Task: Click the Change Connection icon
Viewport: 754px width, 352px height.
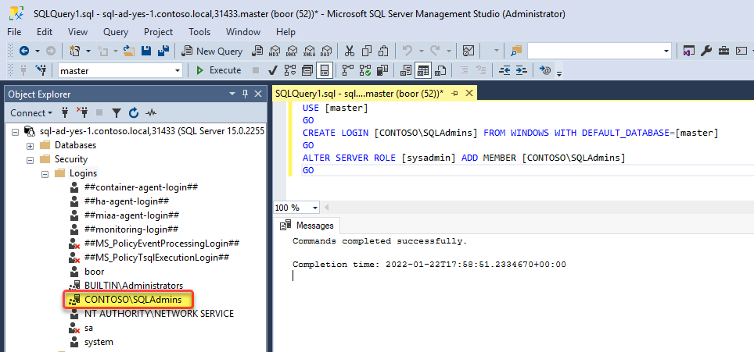Action: click(x=41, y=70)
